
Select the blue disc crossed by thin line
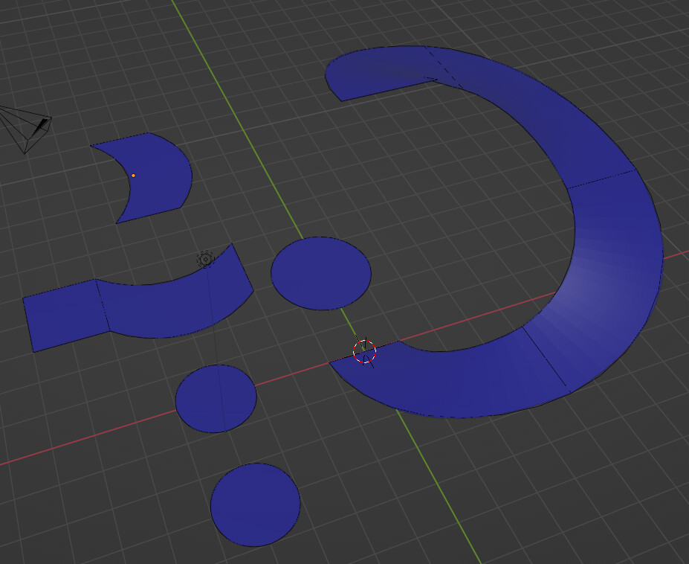216,399
